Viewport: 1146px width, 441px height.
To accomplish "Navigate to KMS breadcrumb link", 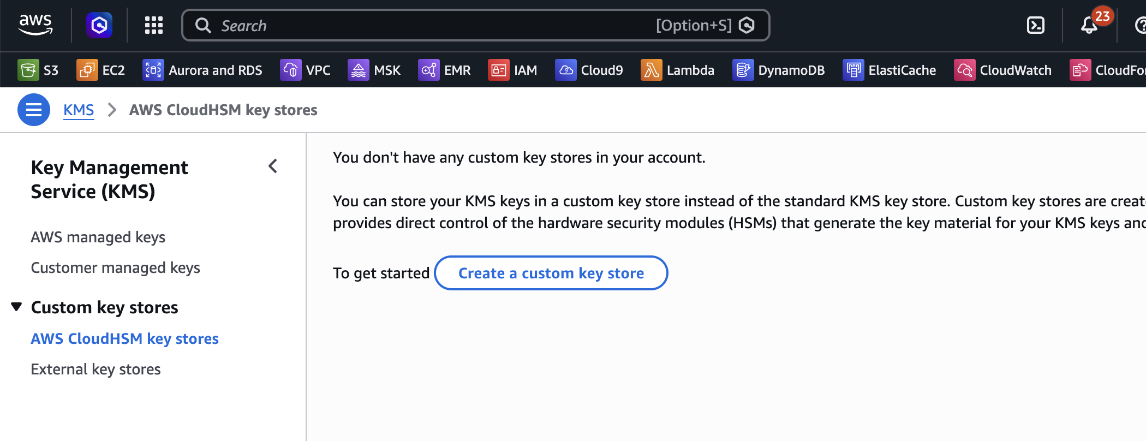I will pos(79,110).
